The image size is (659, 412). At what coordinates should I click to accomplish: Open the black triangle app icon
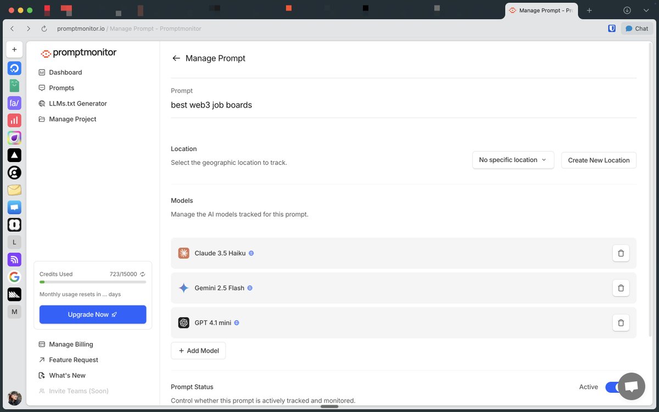[x=14, y=155]
